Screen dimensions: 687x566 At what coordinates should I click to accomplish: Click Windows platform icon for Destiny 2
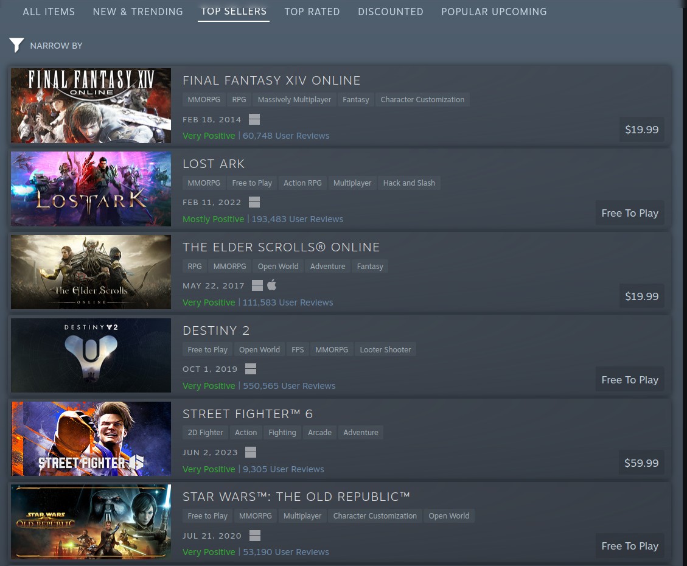(x=251, y=369)
